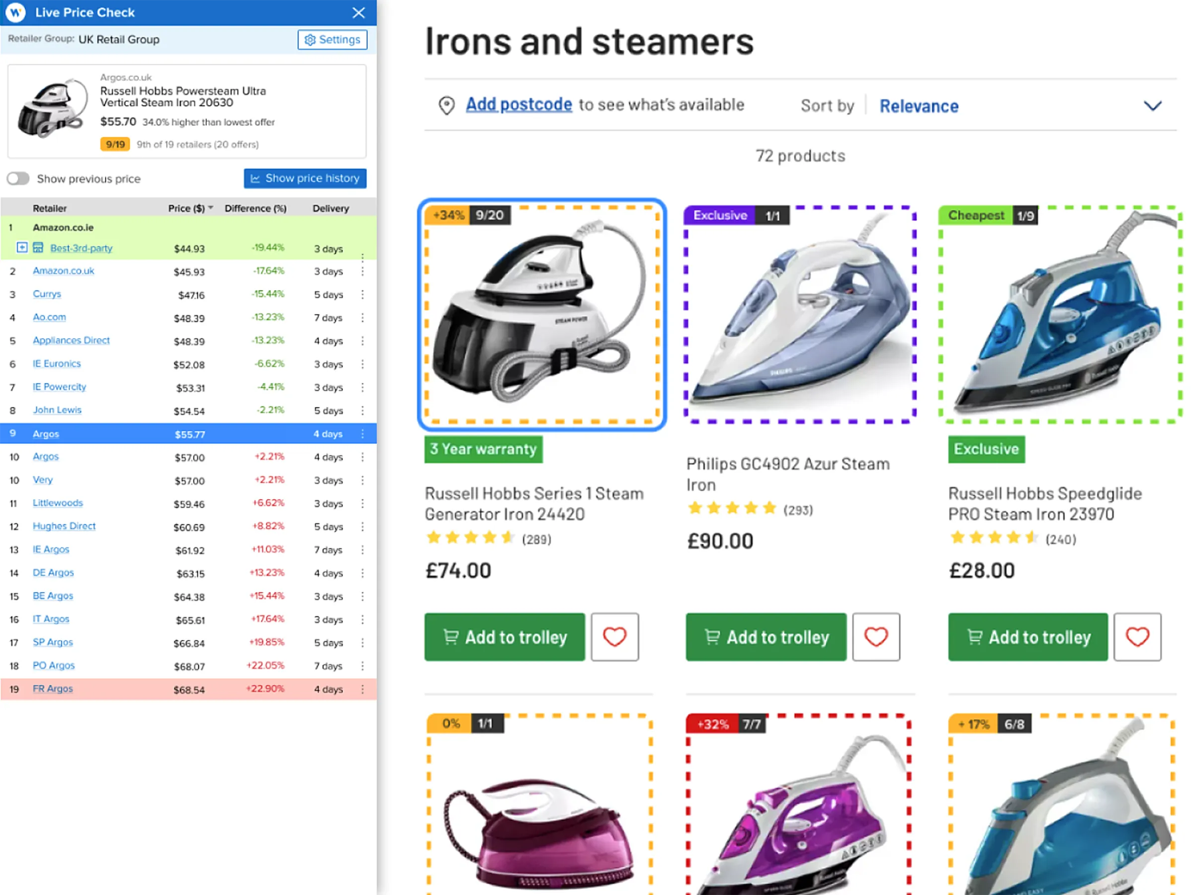Click the Russell Hobbs Series 1 product image
The height and width of the screenshot is (895, 1193).
tap(541, 315)
